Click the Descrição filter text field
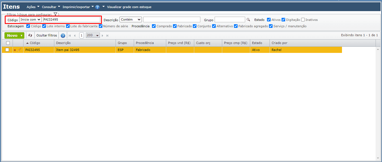This screenshot has height=162, width=382. tap(172, 19)
